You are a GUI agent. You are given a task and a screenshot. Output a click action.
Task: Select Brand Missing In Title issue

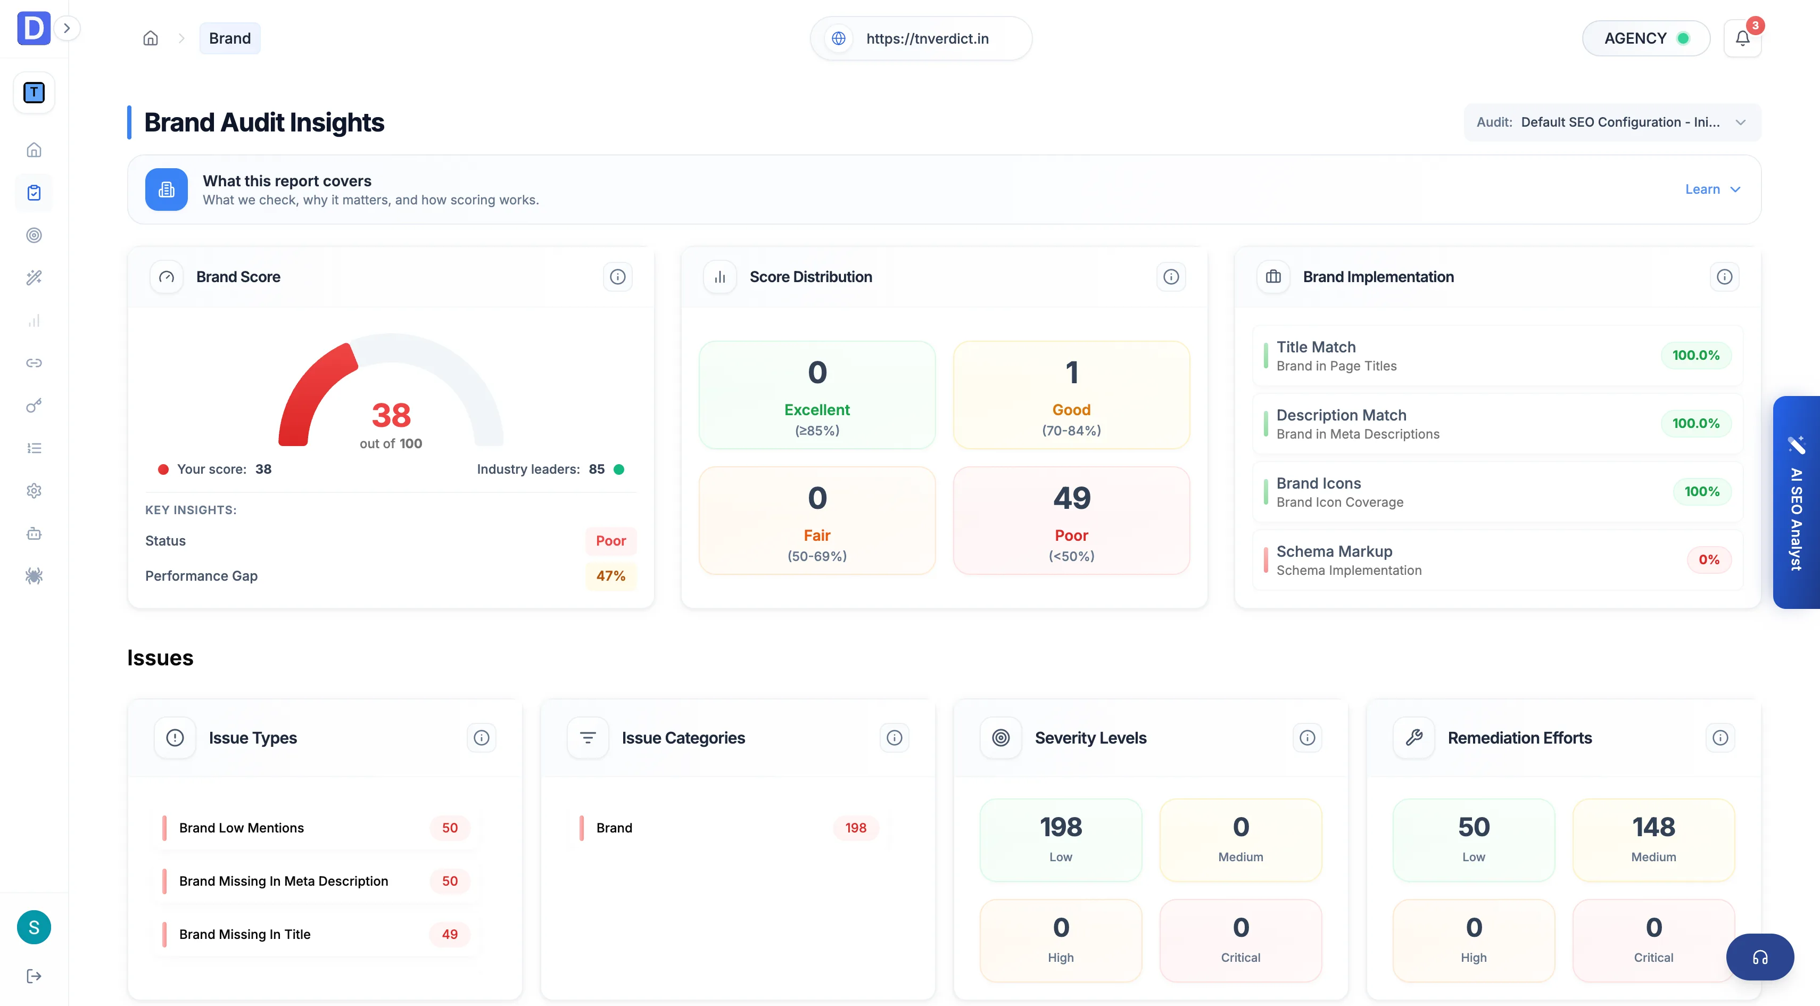[x=317, y=934]
